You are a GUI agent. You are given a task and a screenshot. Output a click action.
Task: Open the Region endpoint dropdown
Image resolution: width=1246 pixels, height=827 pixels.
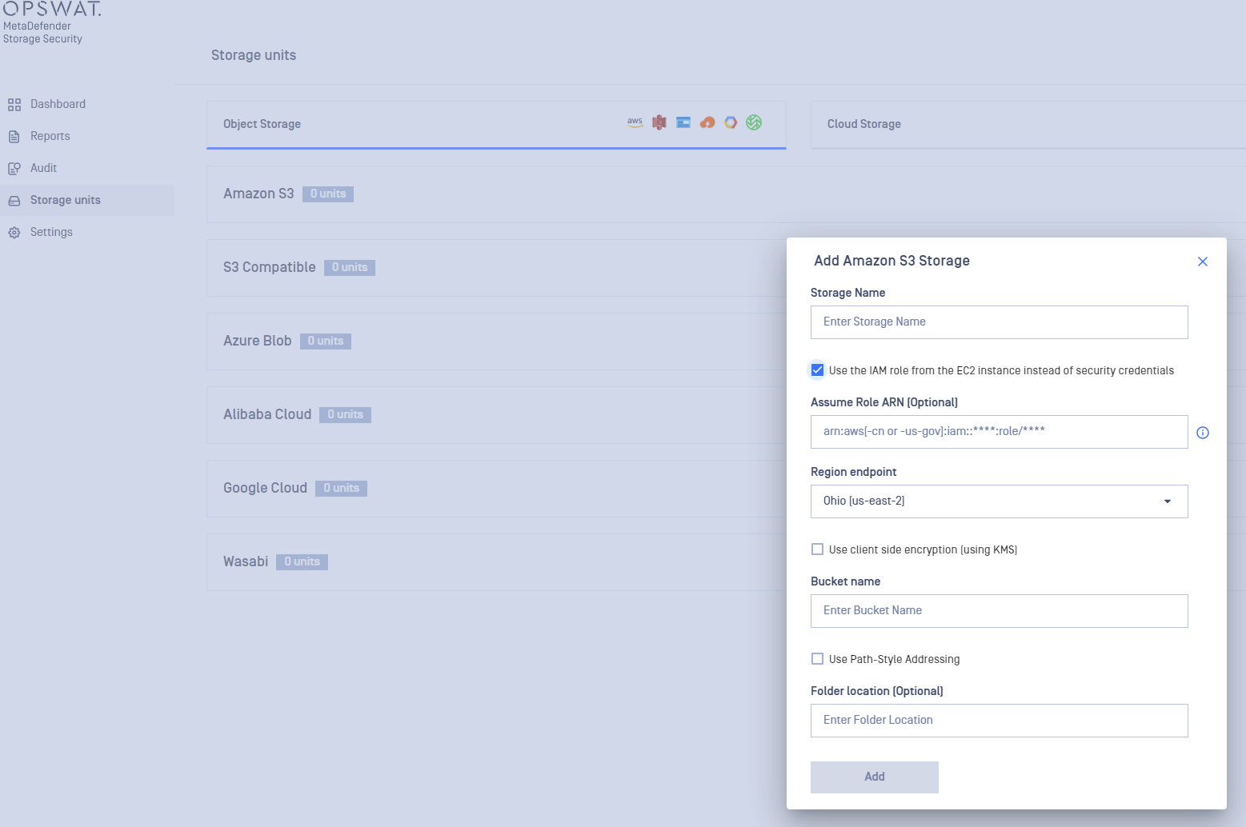coord(1000,501)
